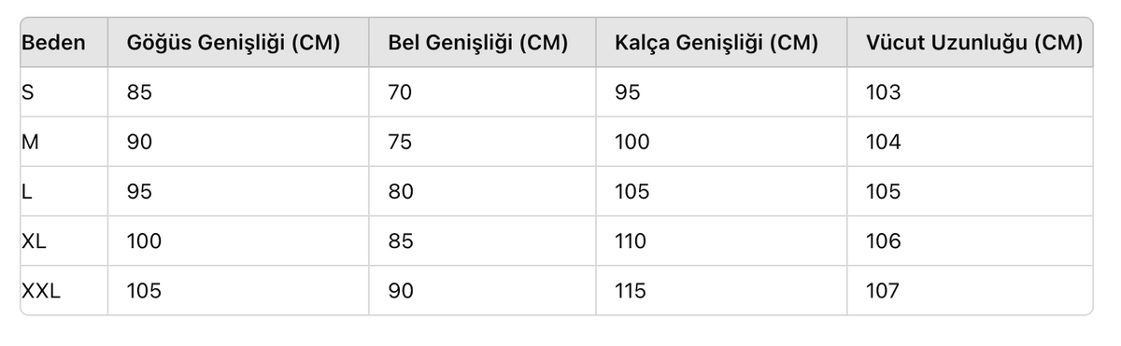The height and width of the screenshot is (346, 1121).
Task: Click body length value 106
Action: click(x=883, y=242)
